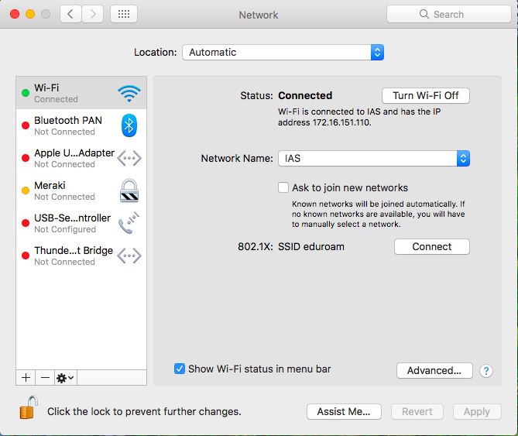Add a network service with plus button
Image resolution: width=518 pixels, height=436 pixels.
pyautogui.click(x=26, y=377)
